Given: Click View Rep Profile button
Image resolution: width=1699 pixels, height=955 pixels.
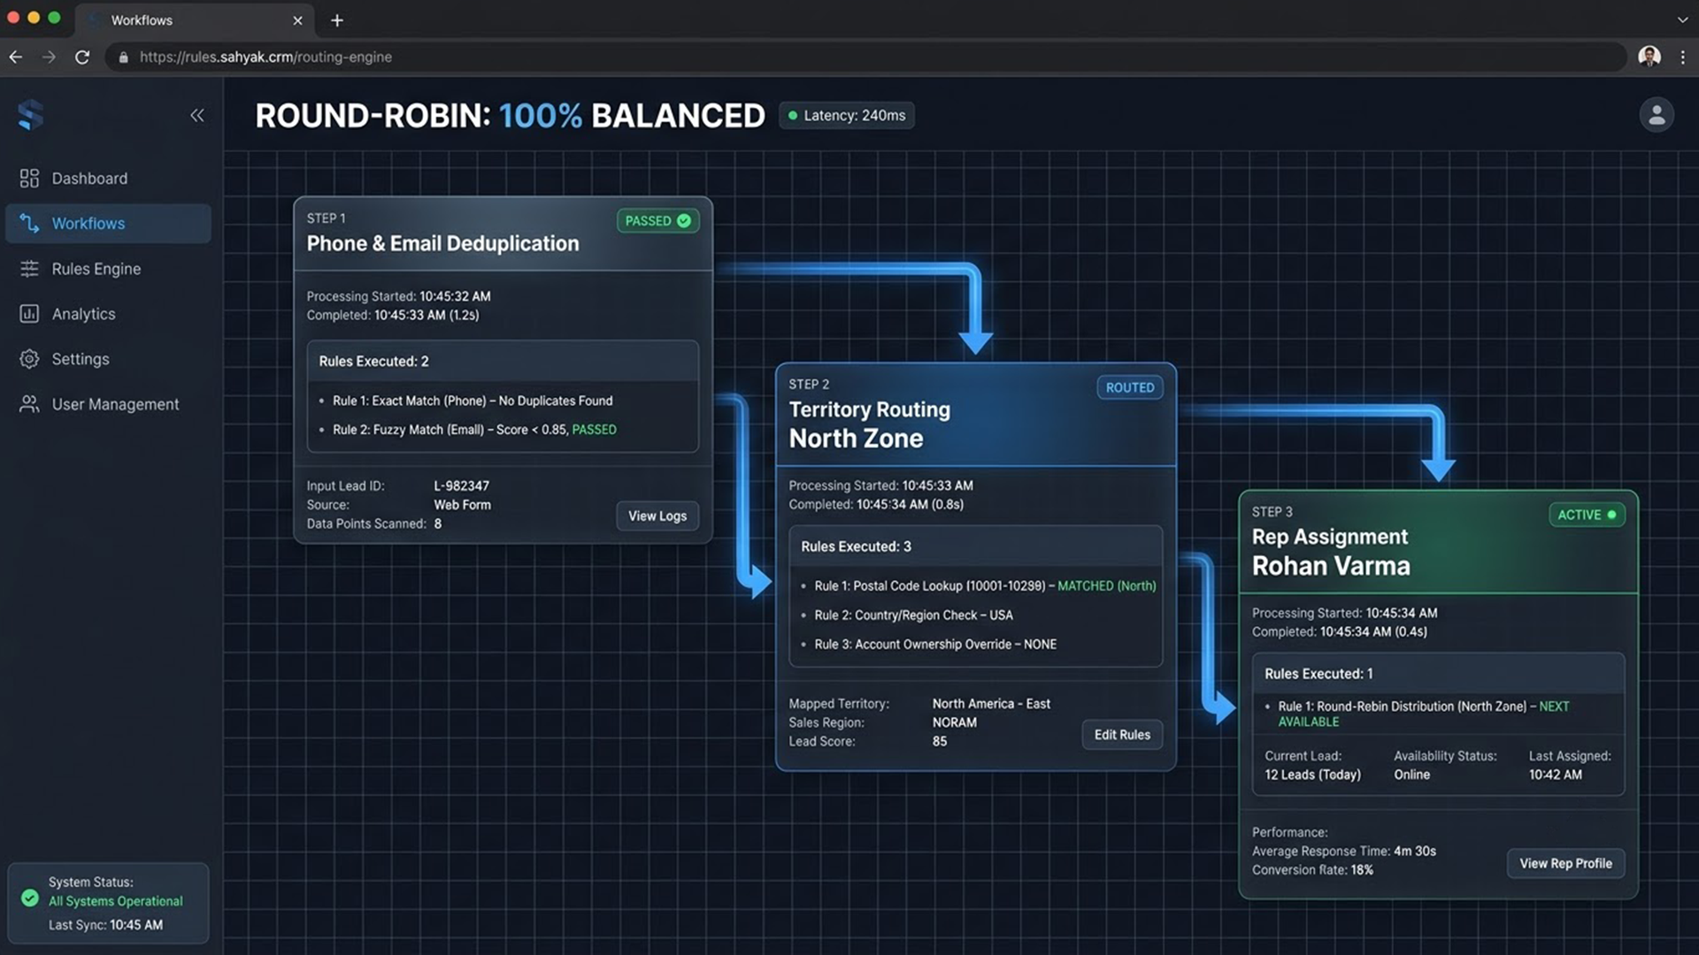Looking at the screenshot, I should [x=1565, y=864].
